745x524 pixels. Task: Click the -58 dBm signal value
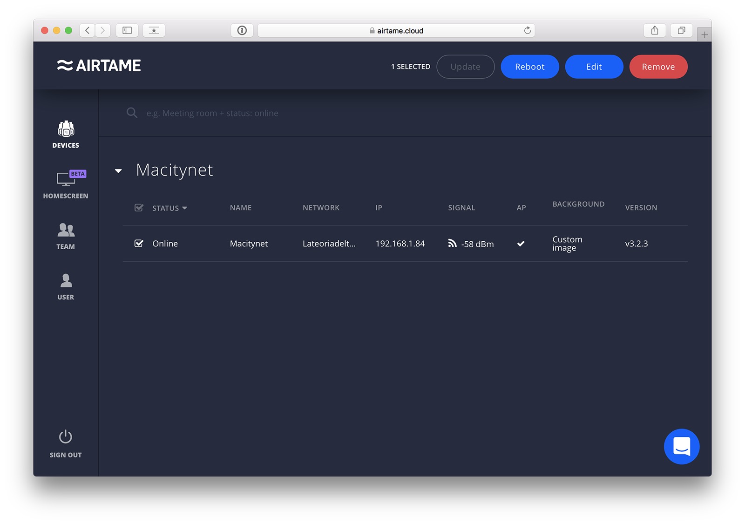(x=478, y=244)
